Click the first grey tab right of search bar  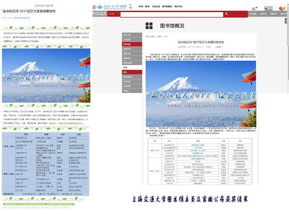click(x=253, y=14)
